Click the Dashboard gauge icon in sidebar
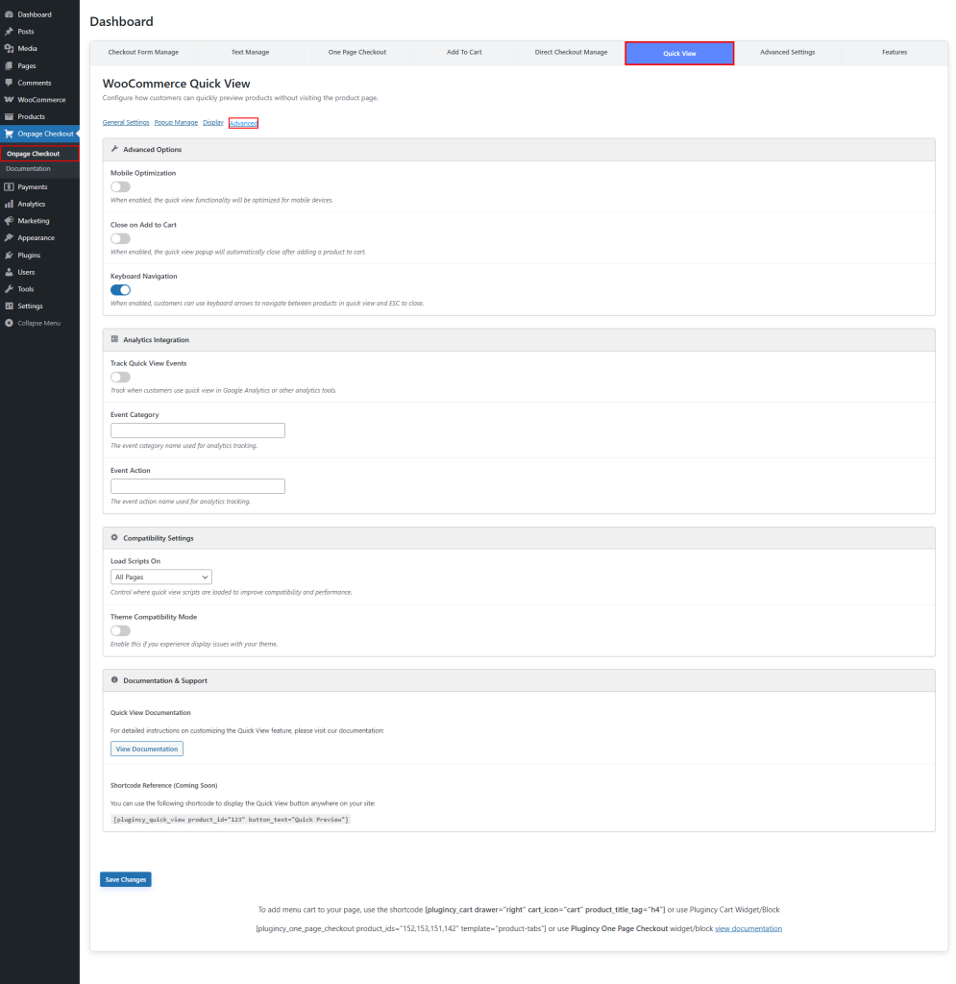Screen dimensions: 956x984 click(x=9, y=14)
